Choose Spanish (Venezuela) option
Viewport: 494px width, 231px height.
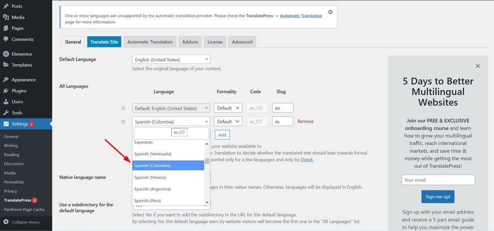(x=168, y=154)
